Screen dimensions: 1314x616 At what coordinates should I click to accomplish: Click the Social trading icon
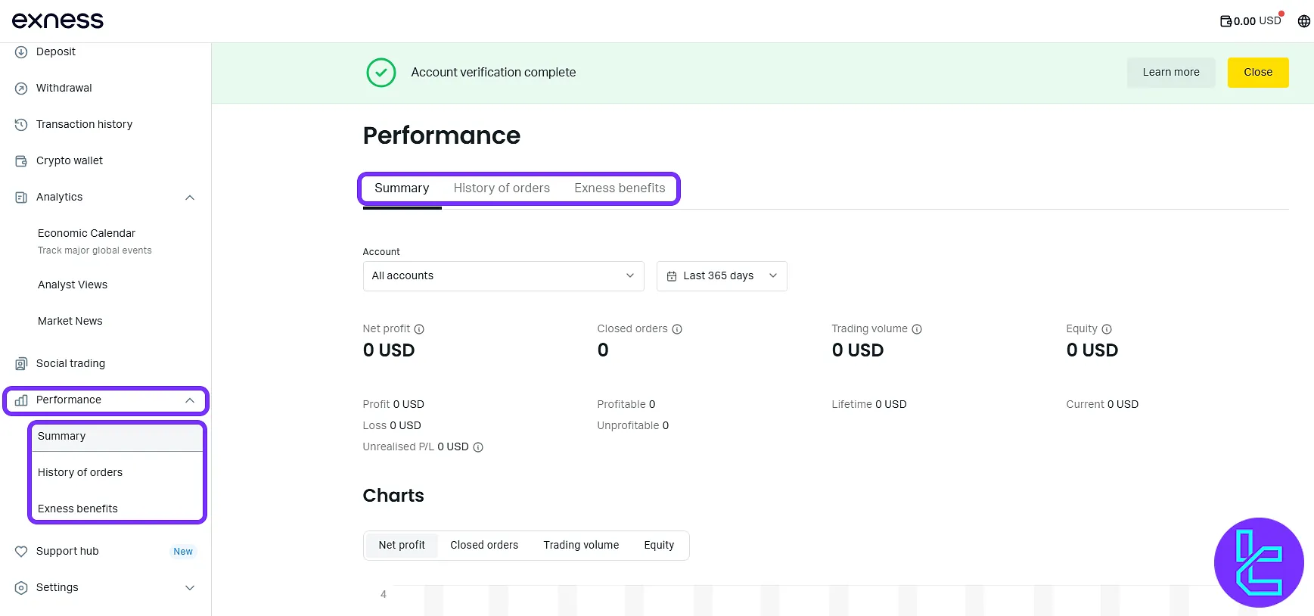click(21, 363)
